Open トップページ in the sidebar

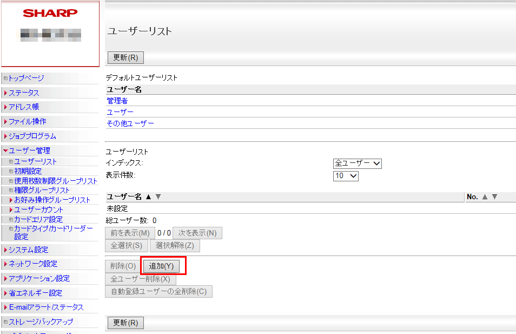tap(26, 78)
